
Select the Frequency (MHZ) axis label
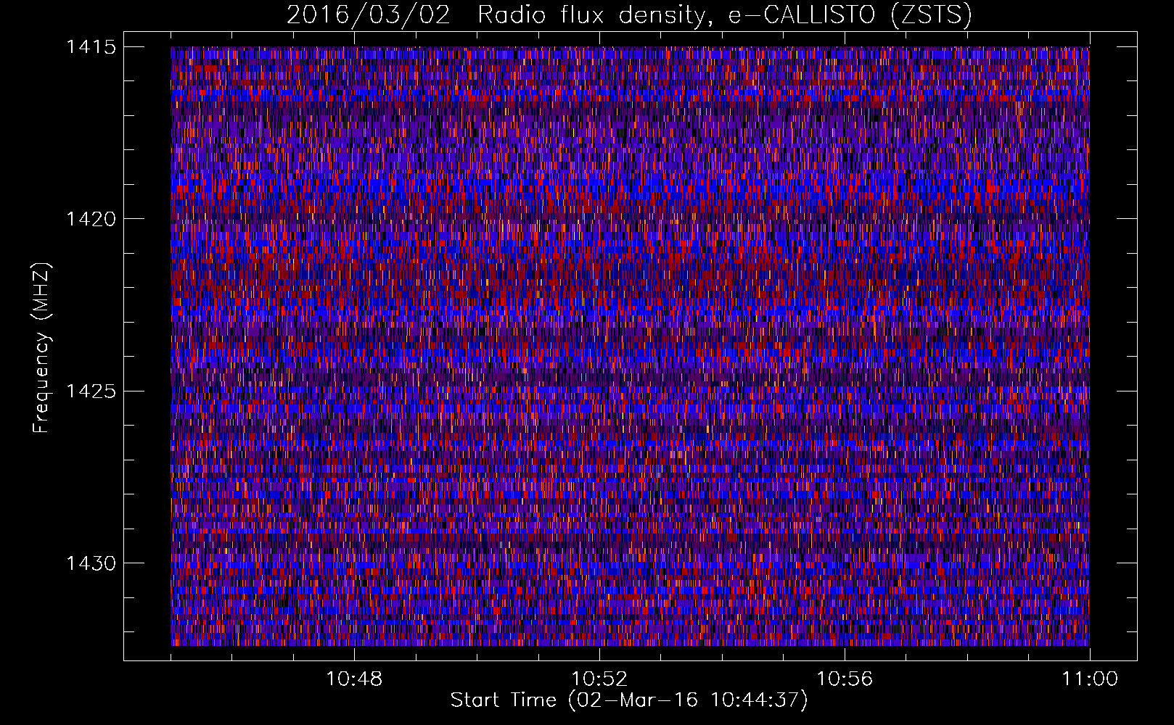(x=42, y=347)
